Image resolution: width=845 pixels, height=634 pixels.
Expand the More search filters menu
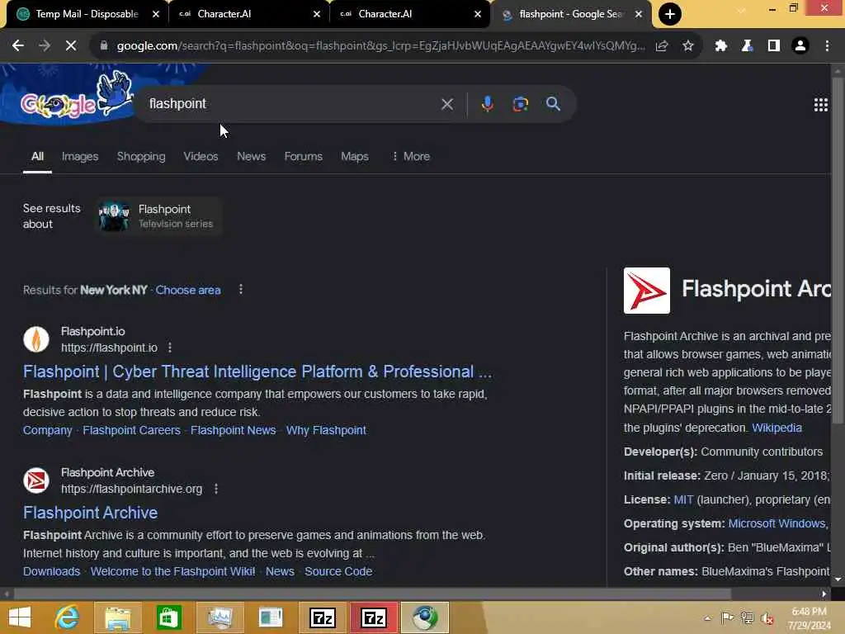pos(411,156)
